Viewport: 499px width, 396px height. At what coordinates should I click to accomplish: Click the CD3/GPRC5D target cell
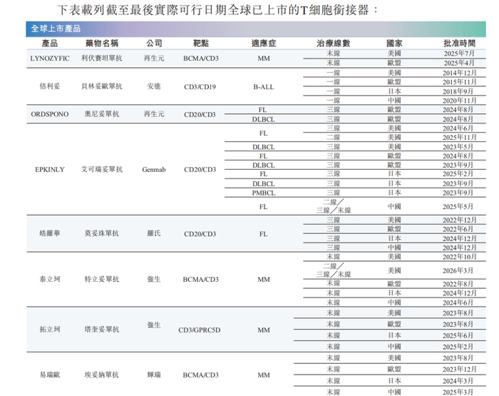click(199, 330)
